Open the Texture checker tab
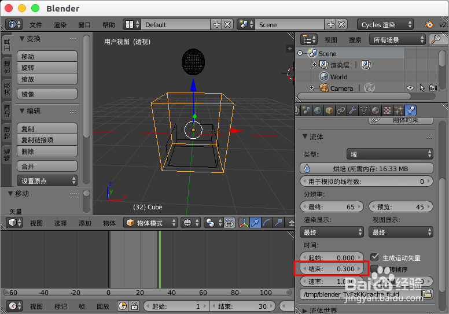This screenshot has width=449, height=314. [387, 110]
